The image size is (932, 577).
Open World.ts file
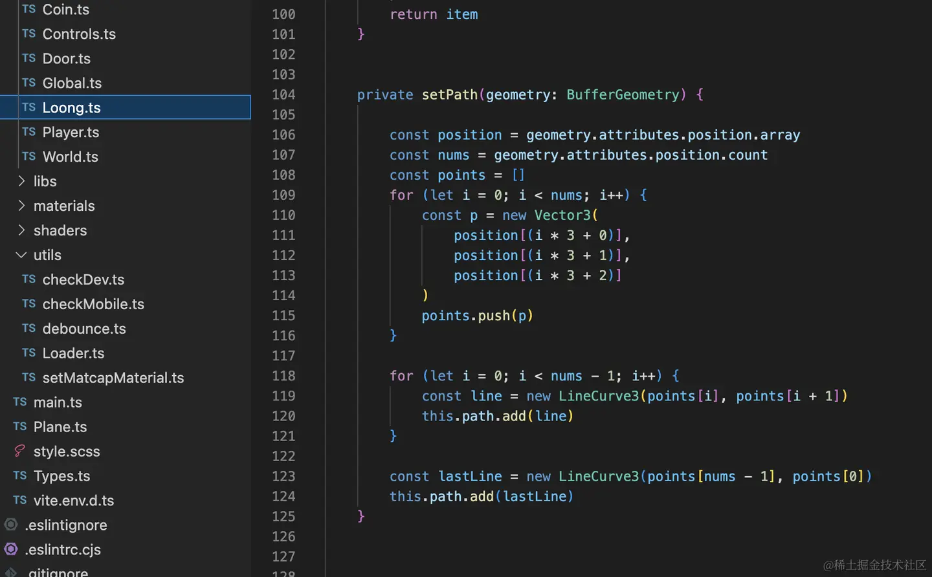(x=70, y=157)
